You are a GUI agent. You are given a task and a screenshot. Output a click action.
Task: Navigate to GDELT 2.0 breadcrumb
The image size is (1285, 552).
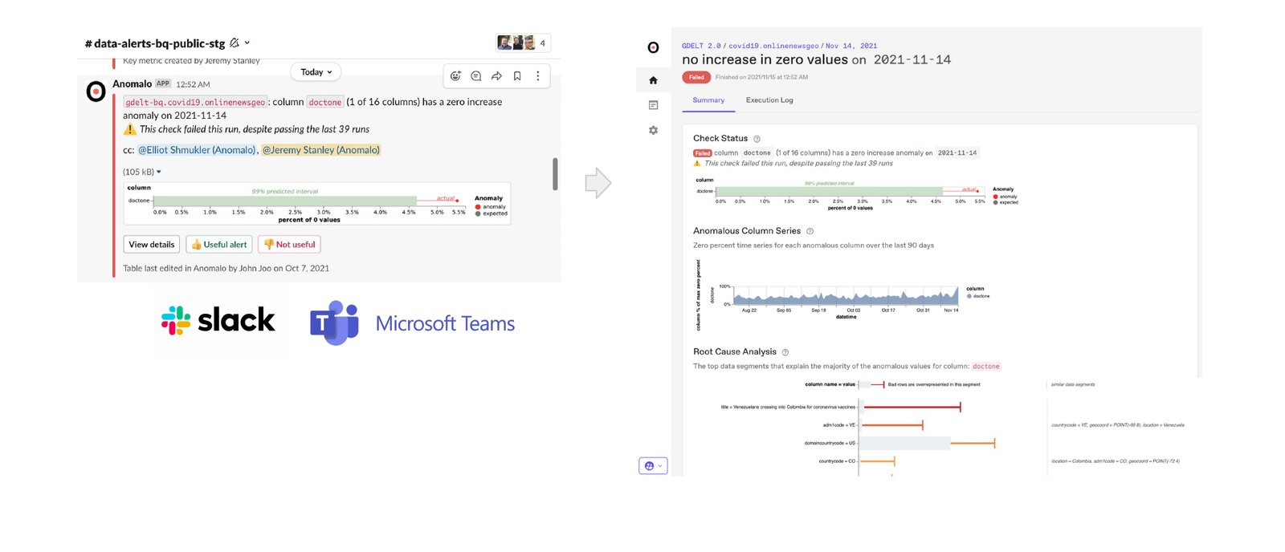point(701,46)
